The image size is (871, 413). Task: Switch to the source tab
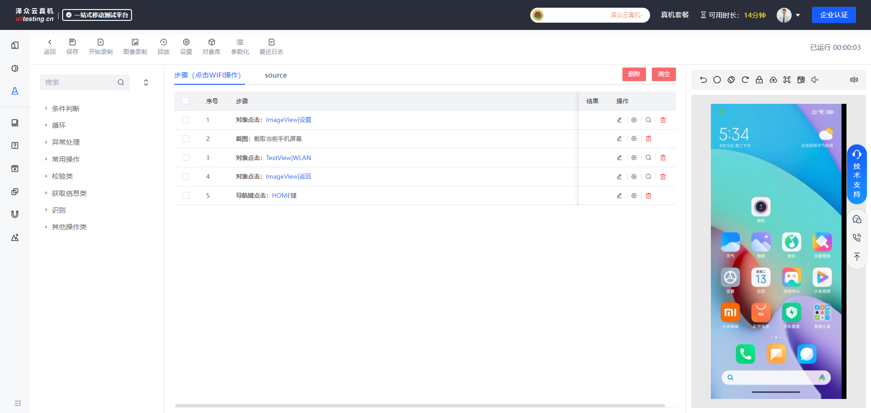click(275, 75)
